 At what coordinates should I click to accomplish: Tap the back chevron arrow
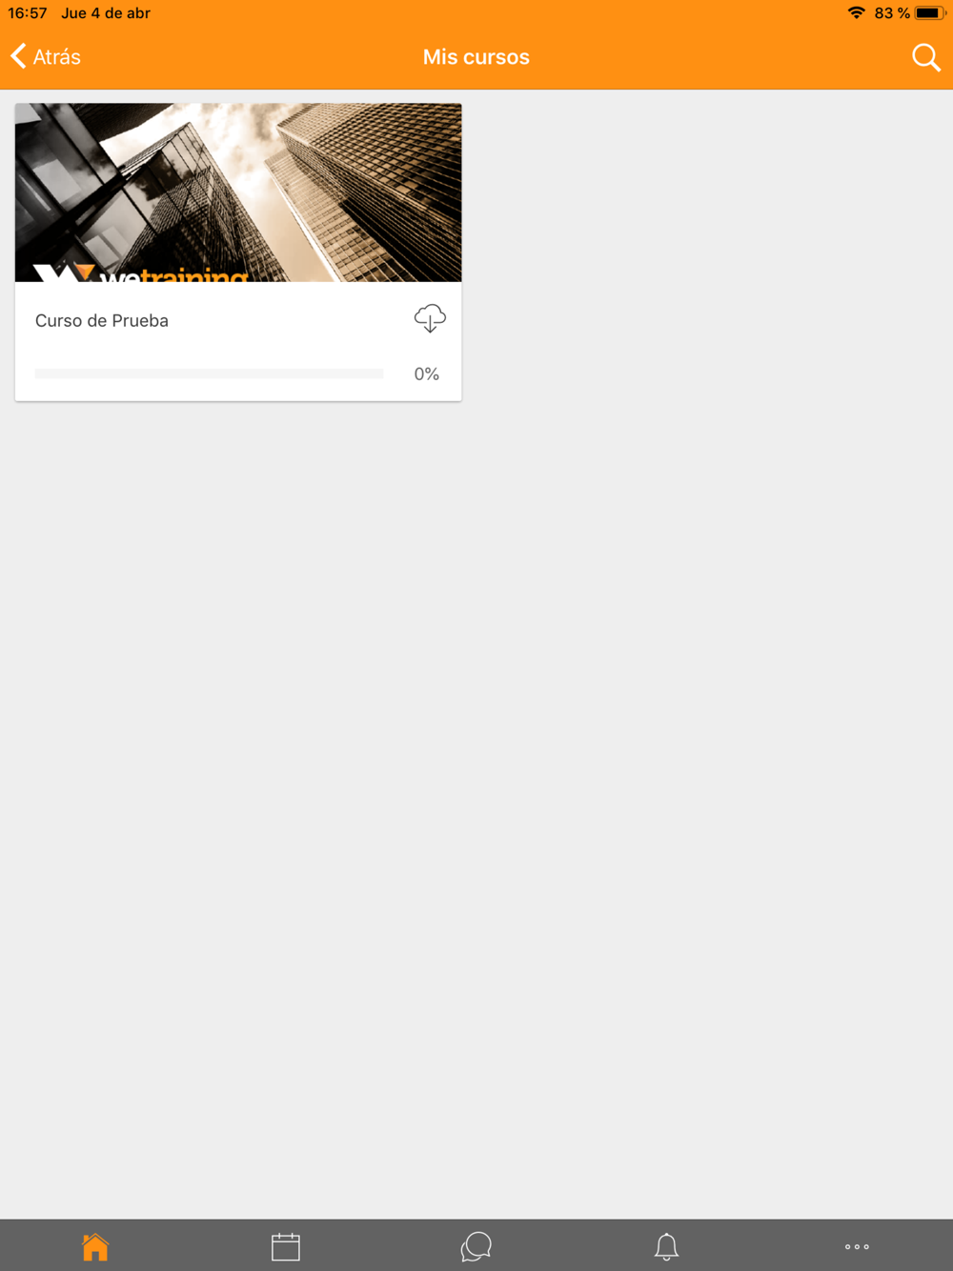[x=18, y=56]
